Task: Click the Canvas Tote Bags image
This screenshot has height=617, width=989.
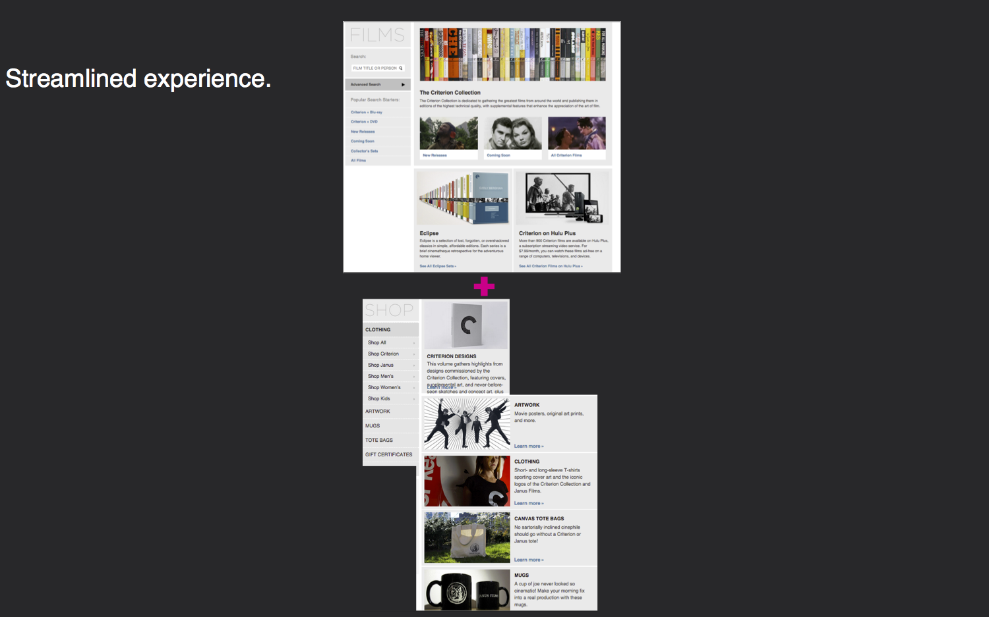Action: click(467, 537)
